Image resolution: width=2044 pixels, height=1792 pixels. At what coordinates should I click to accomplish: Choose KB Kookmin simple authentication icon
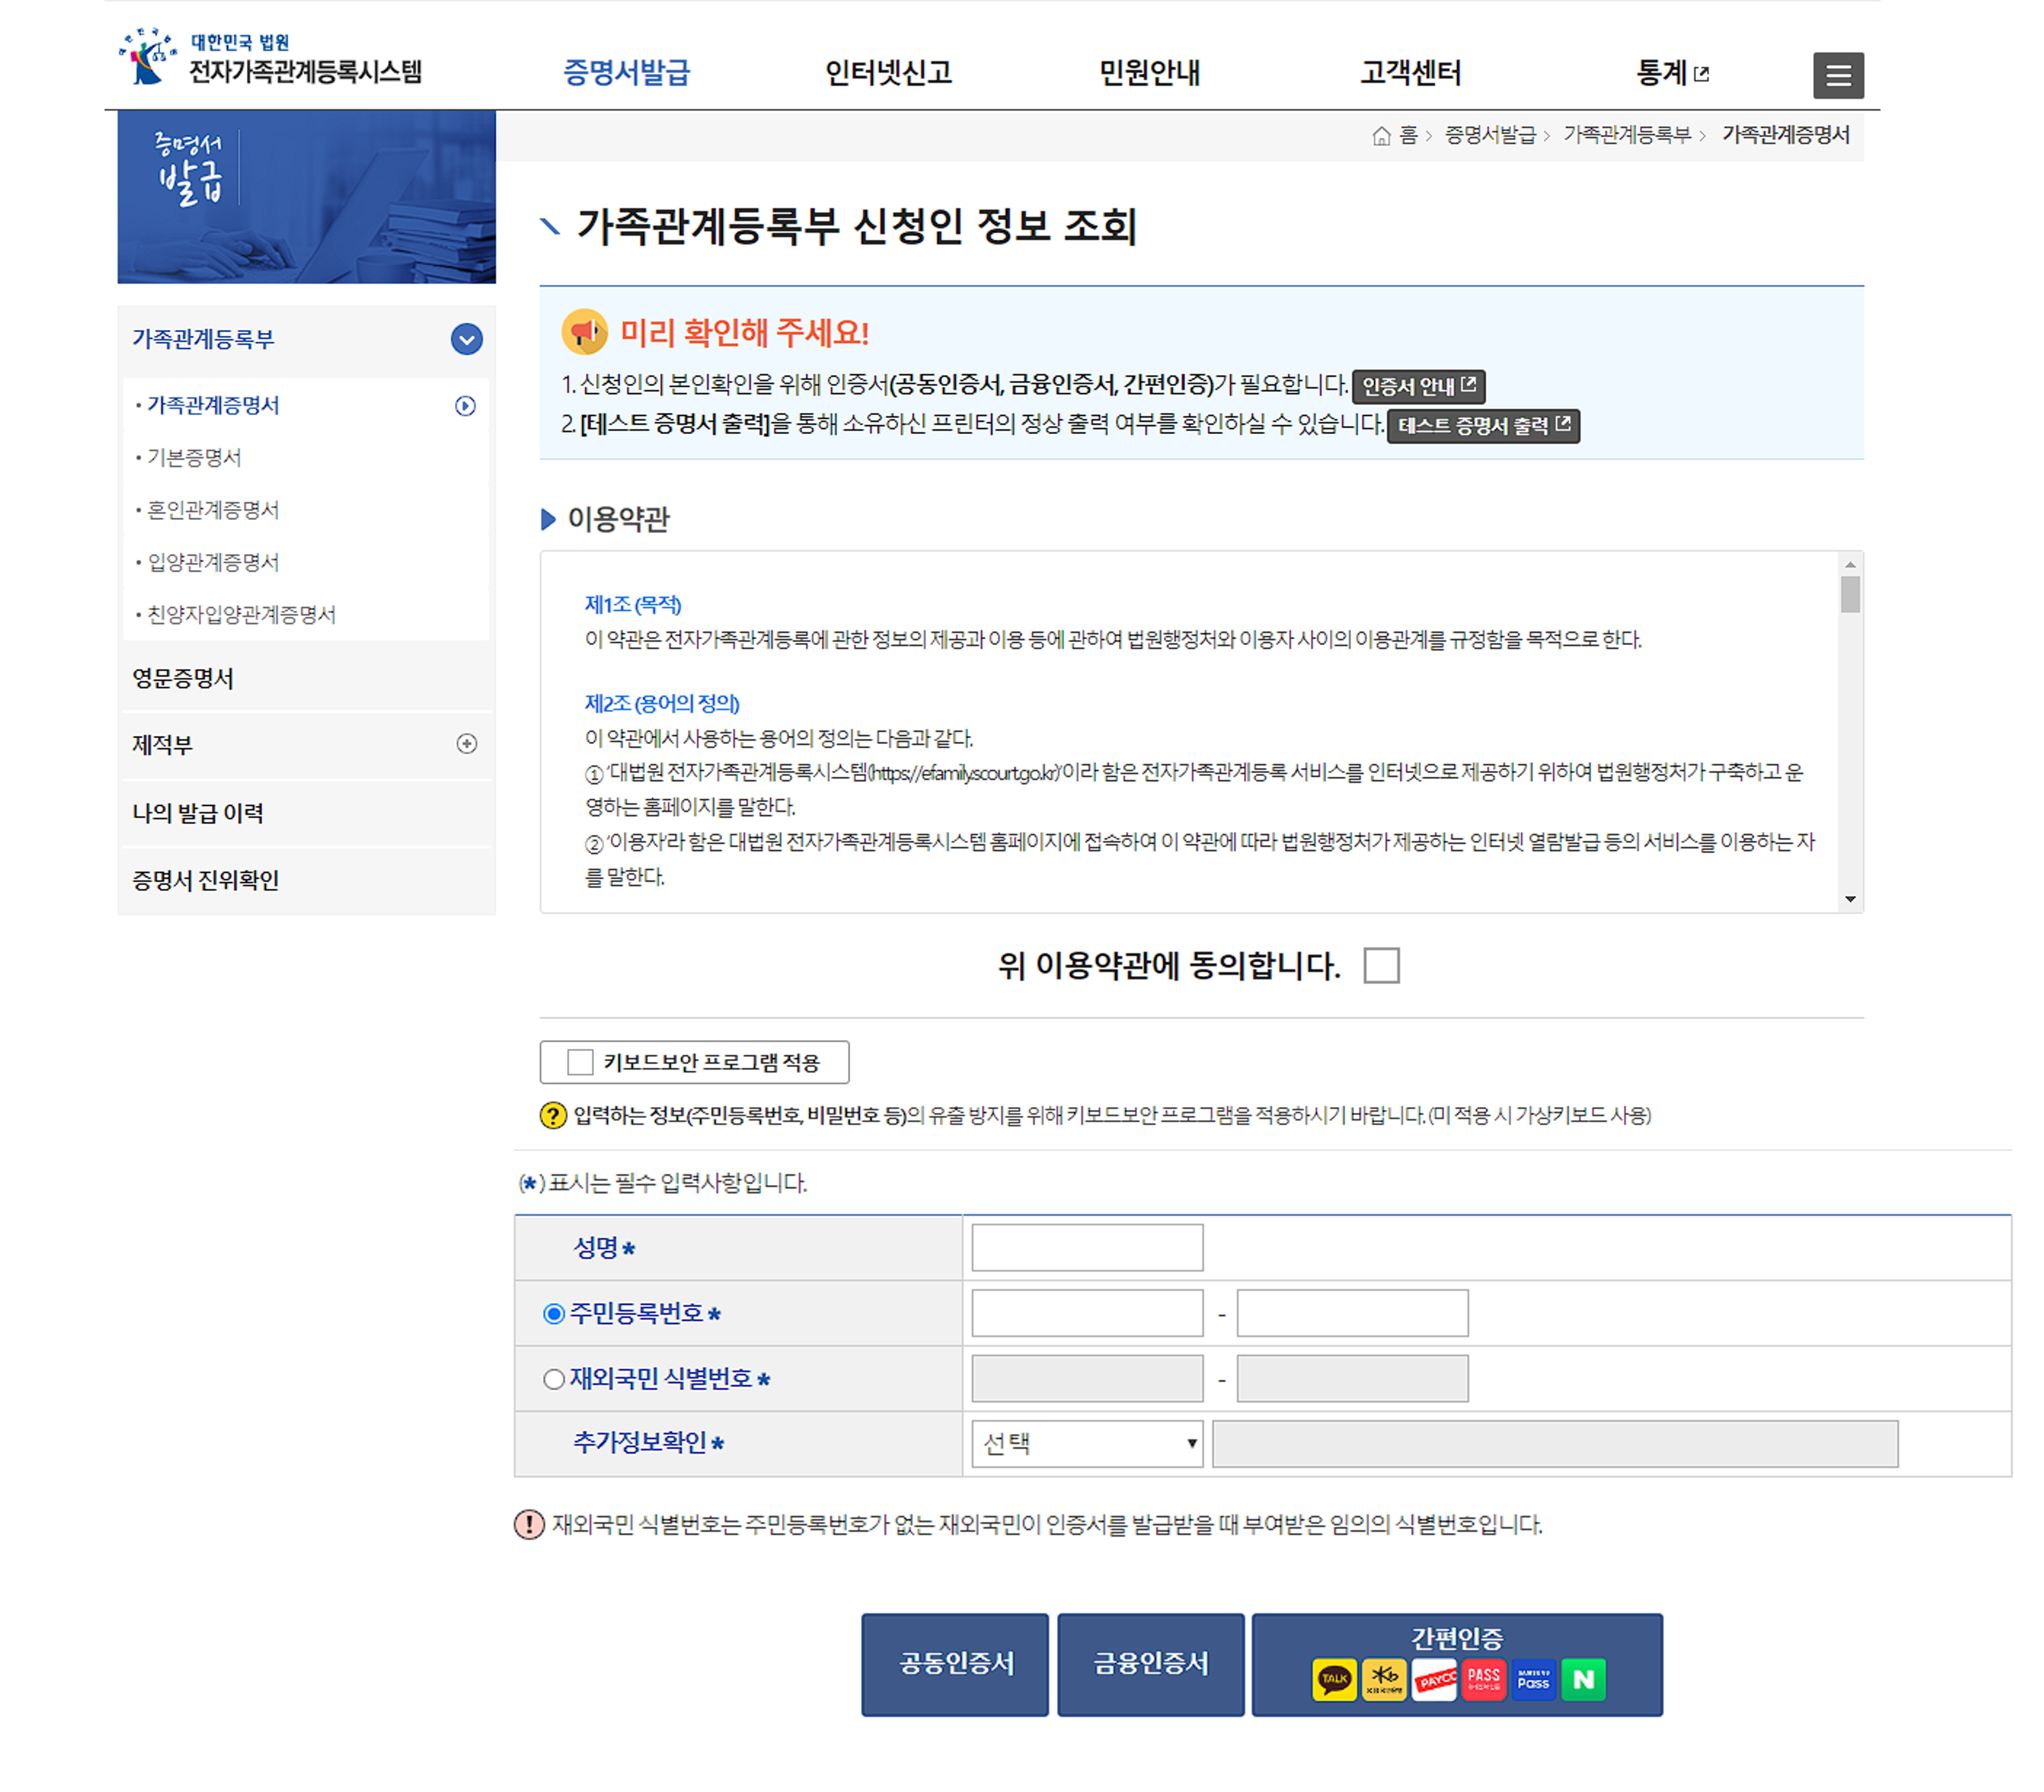(x=1384, y=1680)
